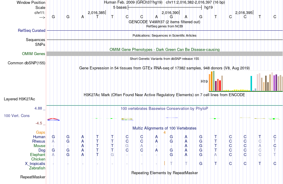Click the red and blue PhyloP peak
This screenshot has width=283, height=184.
pos(53,119)
